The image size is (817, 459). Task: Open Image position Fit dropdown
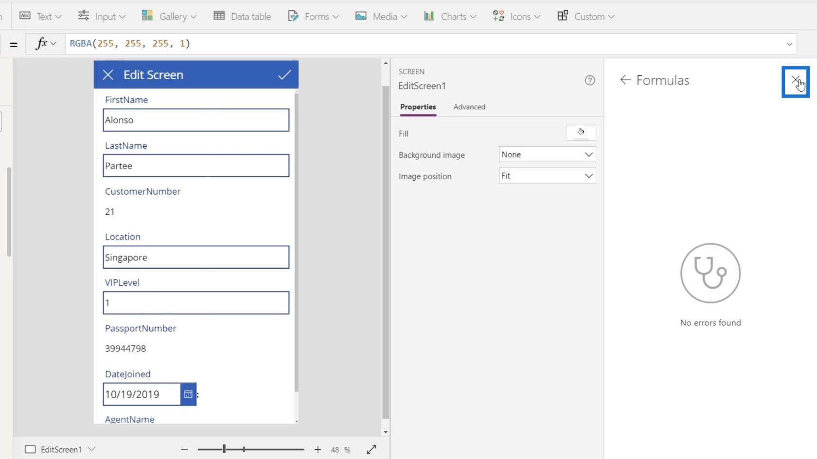coord(547,176)
